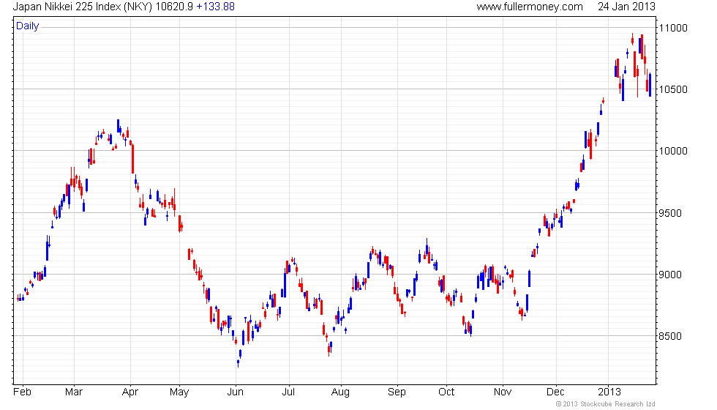Click the Dec label on the time axis
The height and width of the screenshot is (410, 717).
[x=555, y=392]
